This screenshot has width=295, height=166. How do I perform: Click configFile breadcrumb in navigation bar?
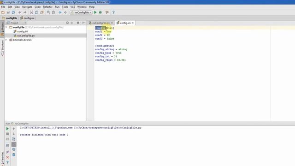10,18
